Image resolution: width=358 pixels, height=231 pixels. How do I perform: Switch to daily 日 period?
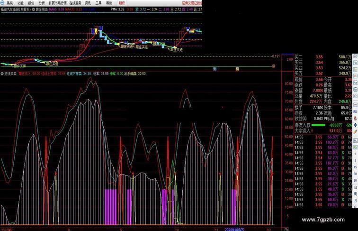pos(356,187)
